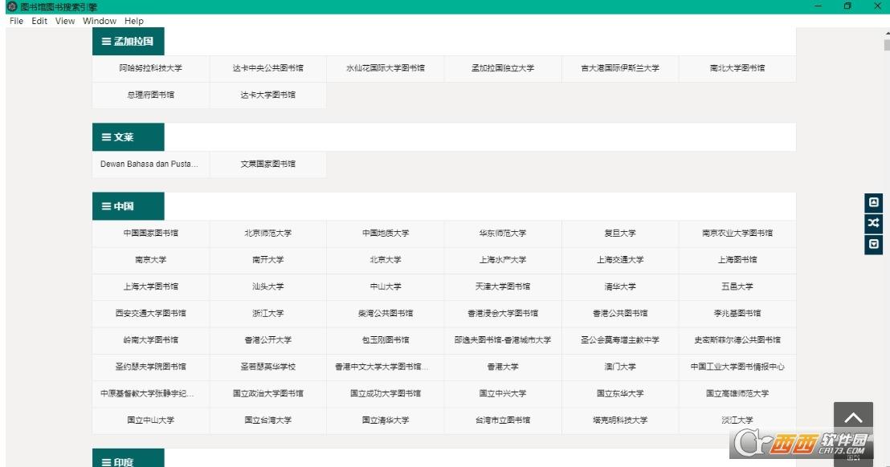This screenshot has height=467, width=890.
Task: Open 塔克明科技大学 link
Action: click(620, 420)
